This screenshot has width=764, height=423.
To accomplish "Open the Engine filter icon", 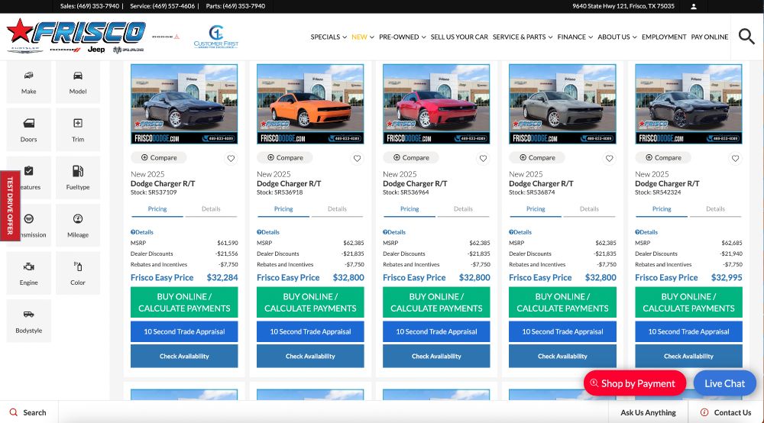I will (29, 266).
